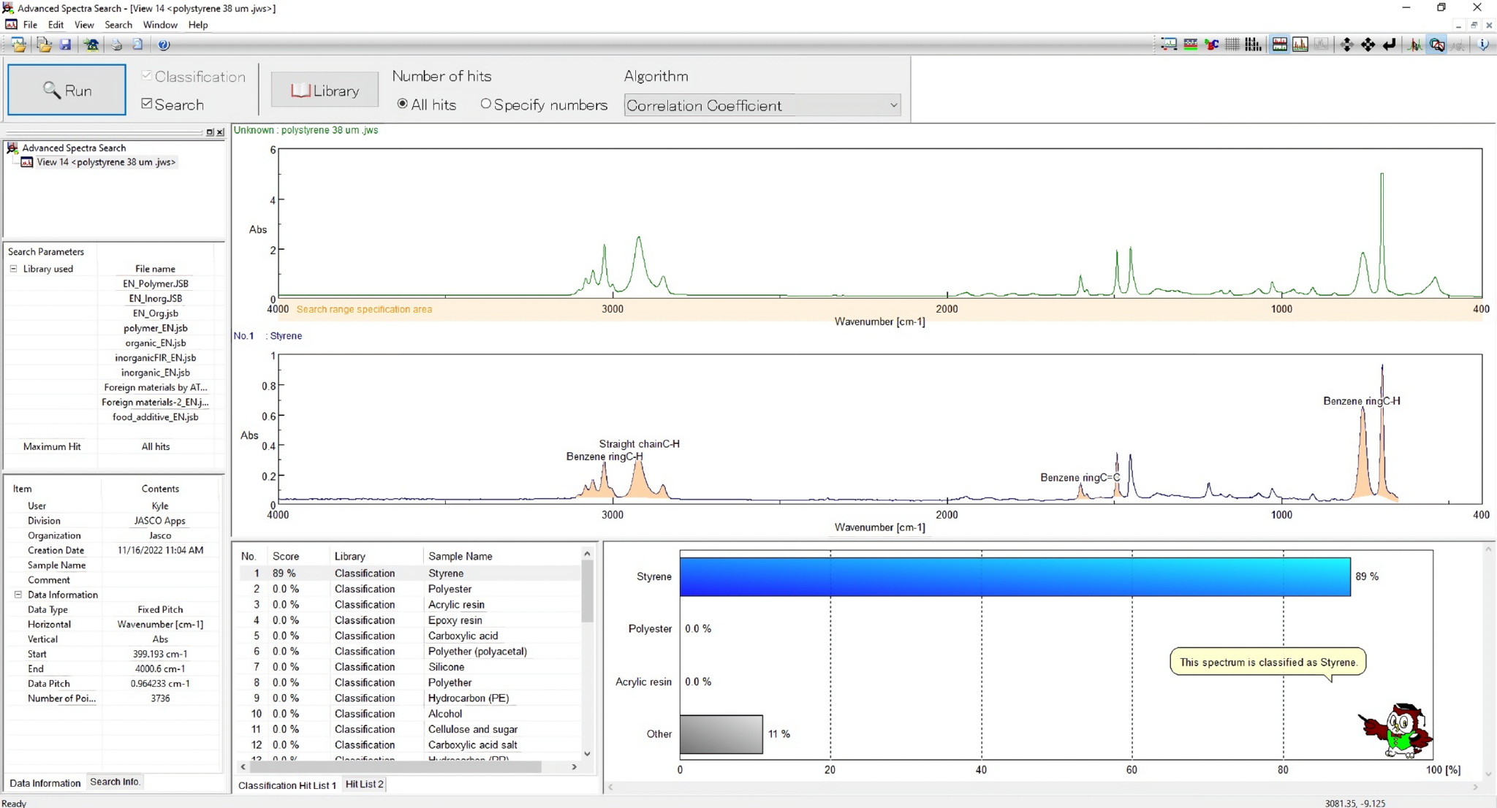Select the Data Information tab
1497x808 pixels.
45,782
